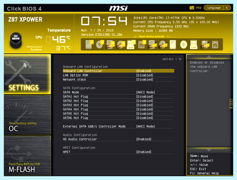
Task: Select the highlighted legacy hard disk boot icon
Action: (x=173, y=45)
